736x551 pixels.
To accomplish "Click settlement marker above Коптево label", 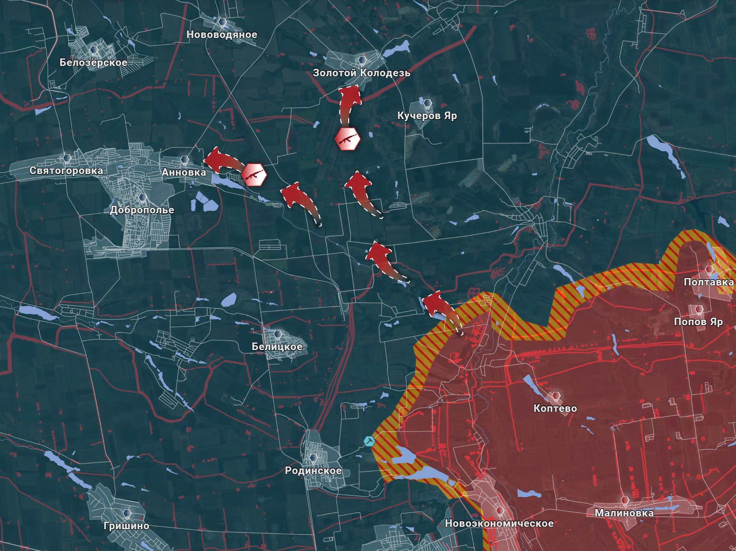I will pos(555,396).
